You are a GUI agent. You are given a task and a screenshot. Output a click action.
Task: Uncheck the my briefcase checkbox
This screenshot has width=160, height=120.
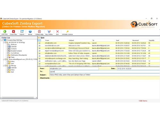(x=8, y=53)
